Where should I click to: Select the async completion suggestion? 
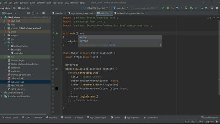tap(120, 37)
